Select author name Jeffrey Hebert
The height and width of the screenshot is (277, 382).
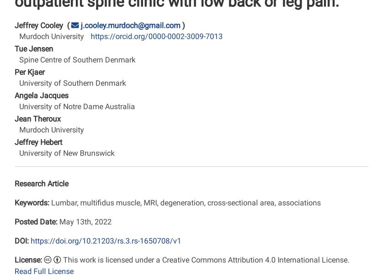[38, 142]
